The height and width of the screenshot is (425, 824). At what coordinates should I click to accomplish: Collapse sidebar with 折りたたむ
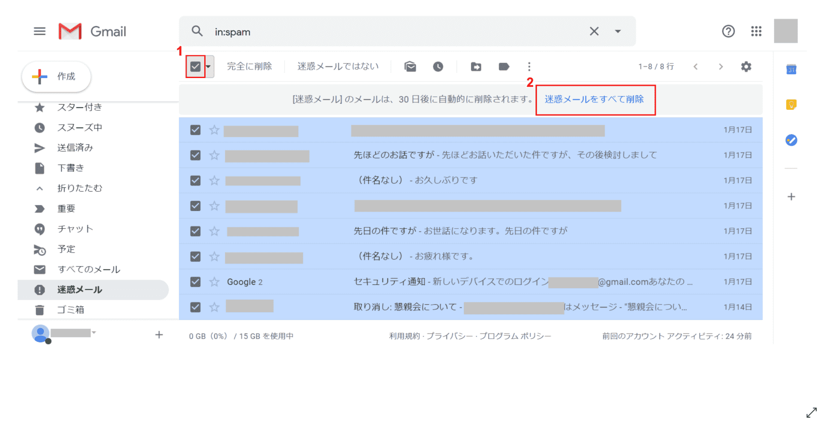[x=80, y=188]
